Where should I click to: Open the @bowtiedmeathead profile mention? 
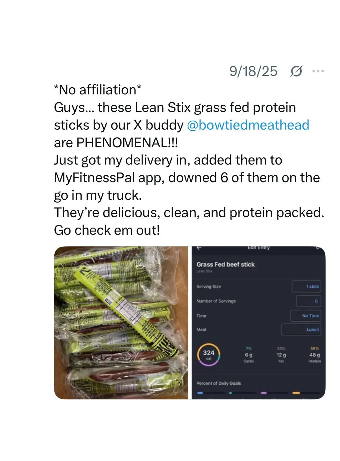tap(248, 125)
